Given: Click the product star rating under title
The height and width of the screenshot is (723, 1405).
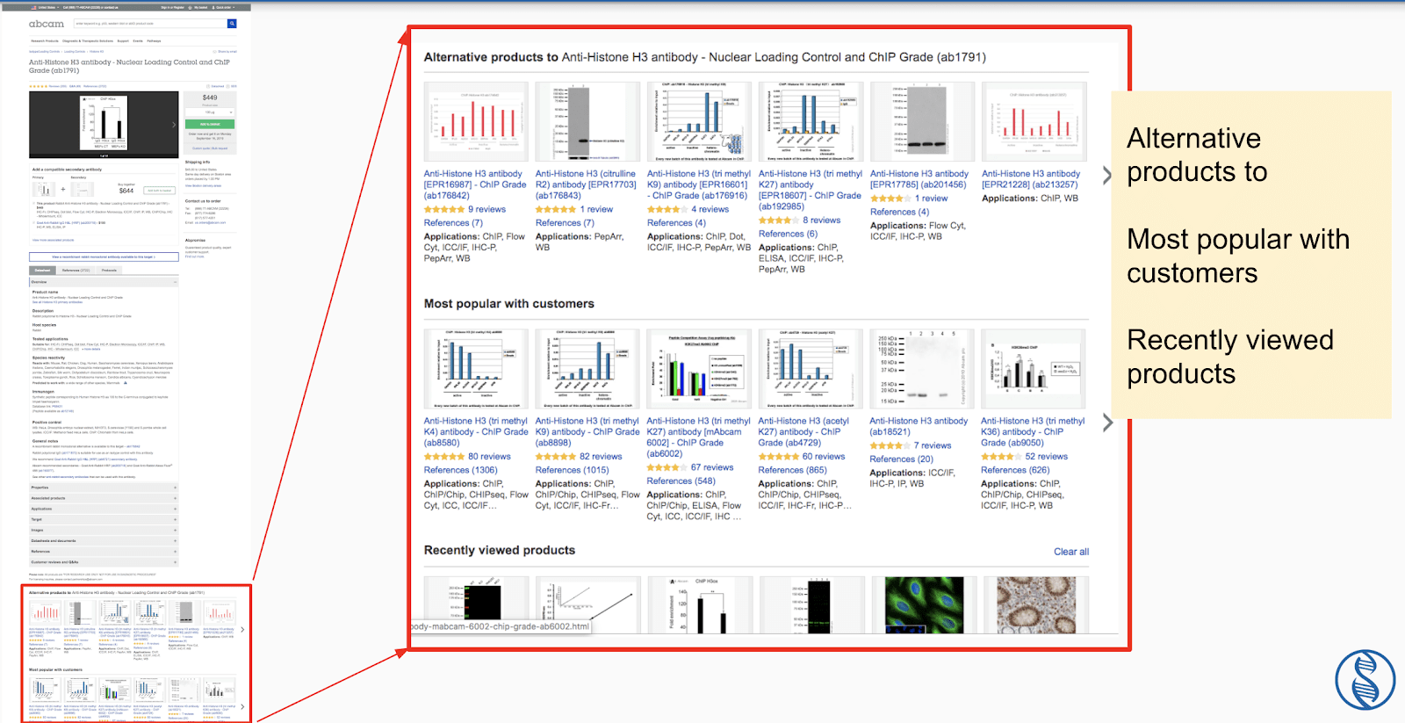Looking at the screenshot, I should point(38,86).
